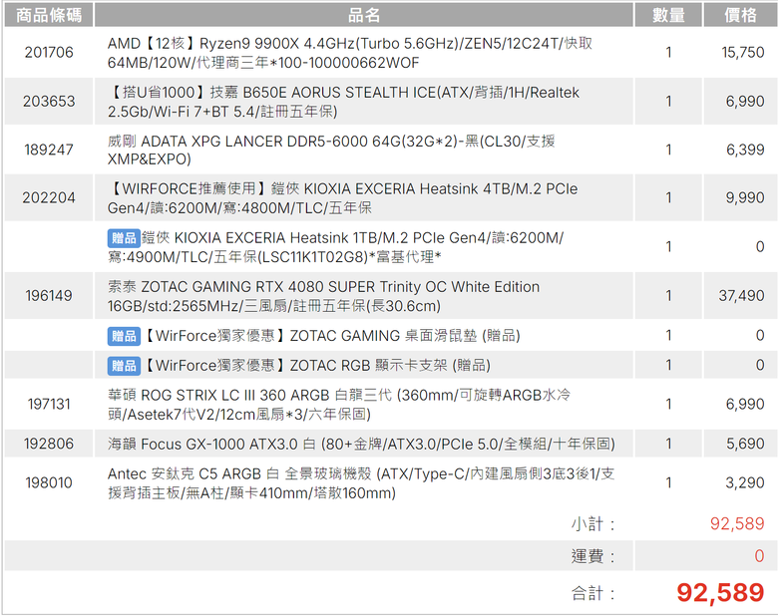
Task: Click the price 6,990 of ROG STRIX row
Action: [x=745, y=405]
